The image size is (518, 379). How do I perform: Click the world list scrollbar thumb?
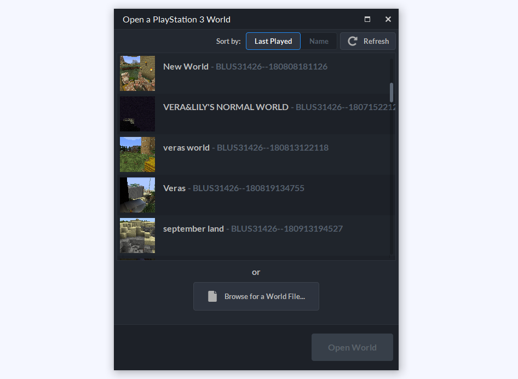[392, 93]
